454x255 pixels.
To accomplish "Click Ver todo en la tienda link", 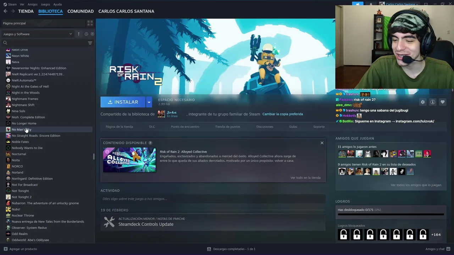I will pos(305,178).
